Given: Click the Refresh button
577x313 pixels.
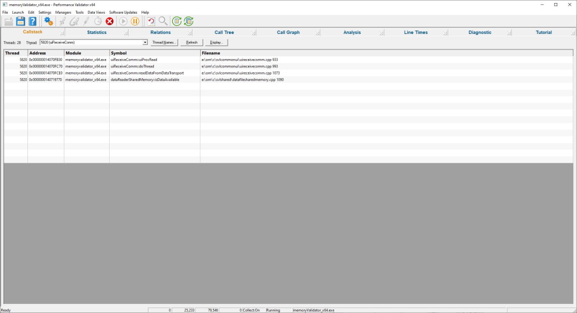Looking at the screenshot, I should (x=192, y=42).
